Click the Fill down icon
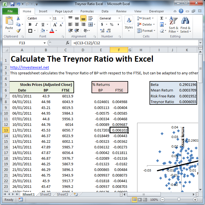The image size is (205, 205). coord(162,24)
